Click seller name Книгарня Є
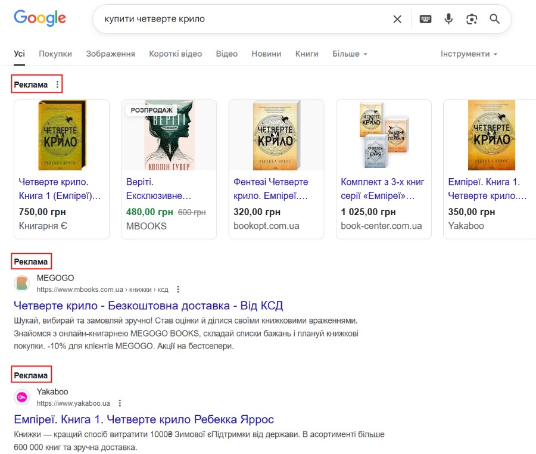The height and width of the screenshot is (454, 536). pyautogui.click(x=43, y=226)
